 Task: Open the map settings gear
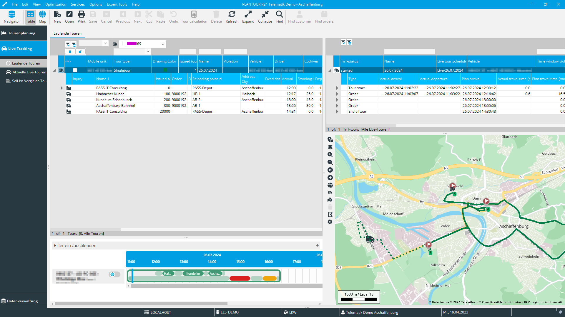tap(330, 222)
